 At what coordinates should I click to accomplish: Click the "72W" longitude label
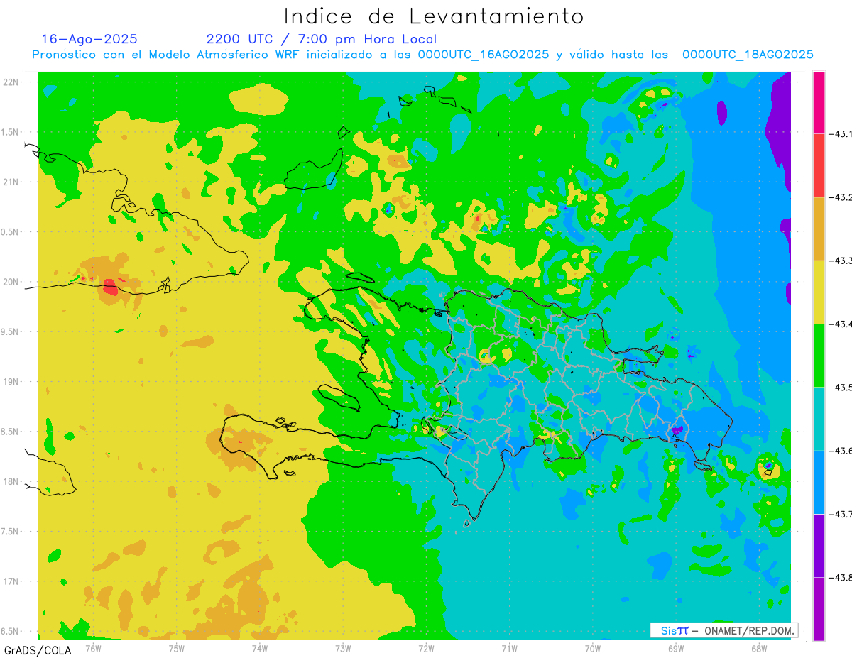click(x=426, y=648)
